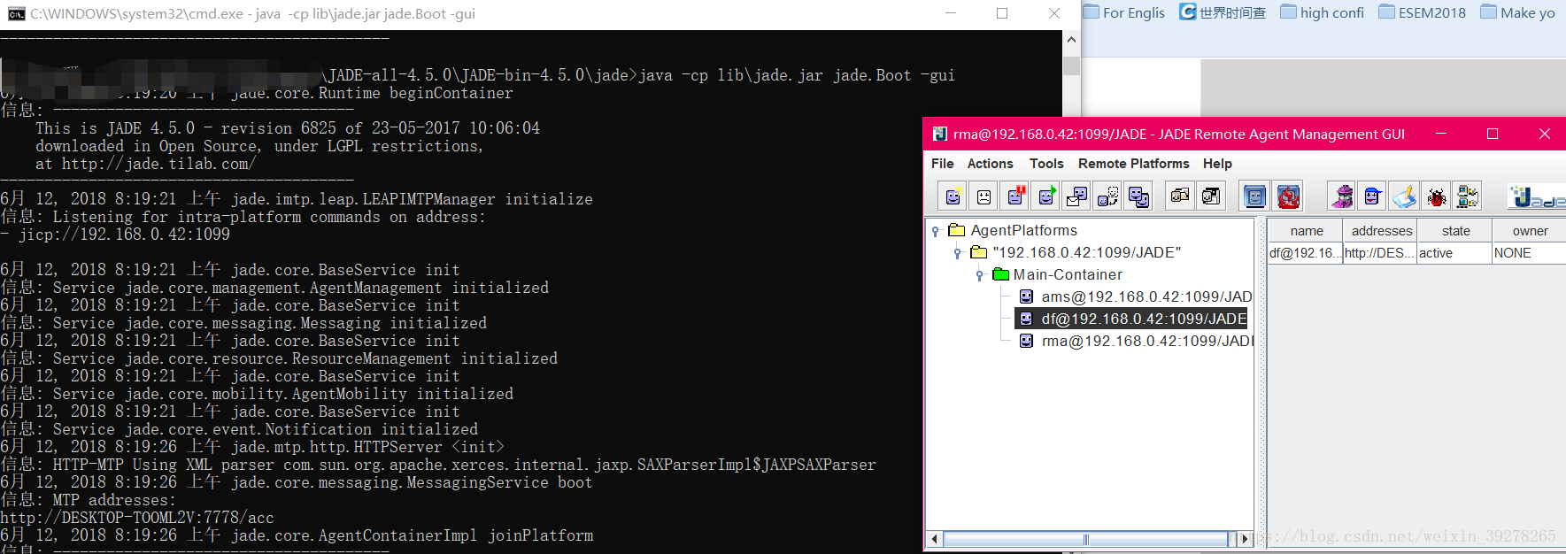Click the state column header
The width and height of the screenshot is (1566, 554).
tap(1455, 231)
